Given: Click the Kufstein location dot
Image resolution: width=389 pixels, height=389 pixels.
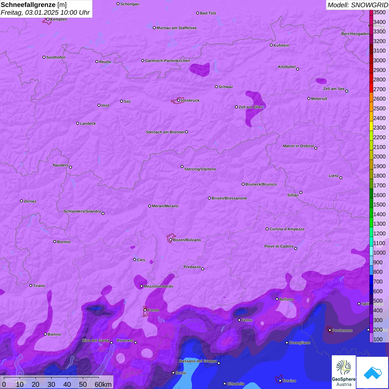Looking at the screenshot, I should pos(271,45).
